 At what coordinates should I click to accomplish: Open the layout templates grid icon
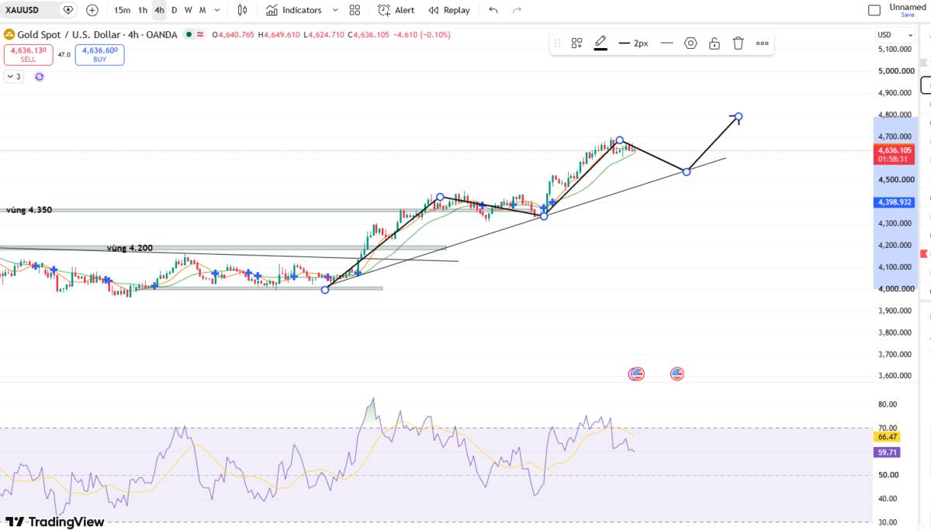[x=355, y=10]
